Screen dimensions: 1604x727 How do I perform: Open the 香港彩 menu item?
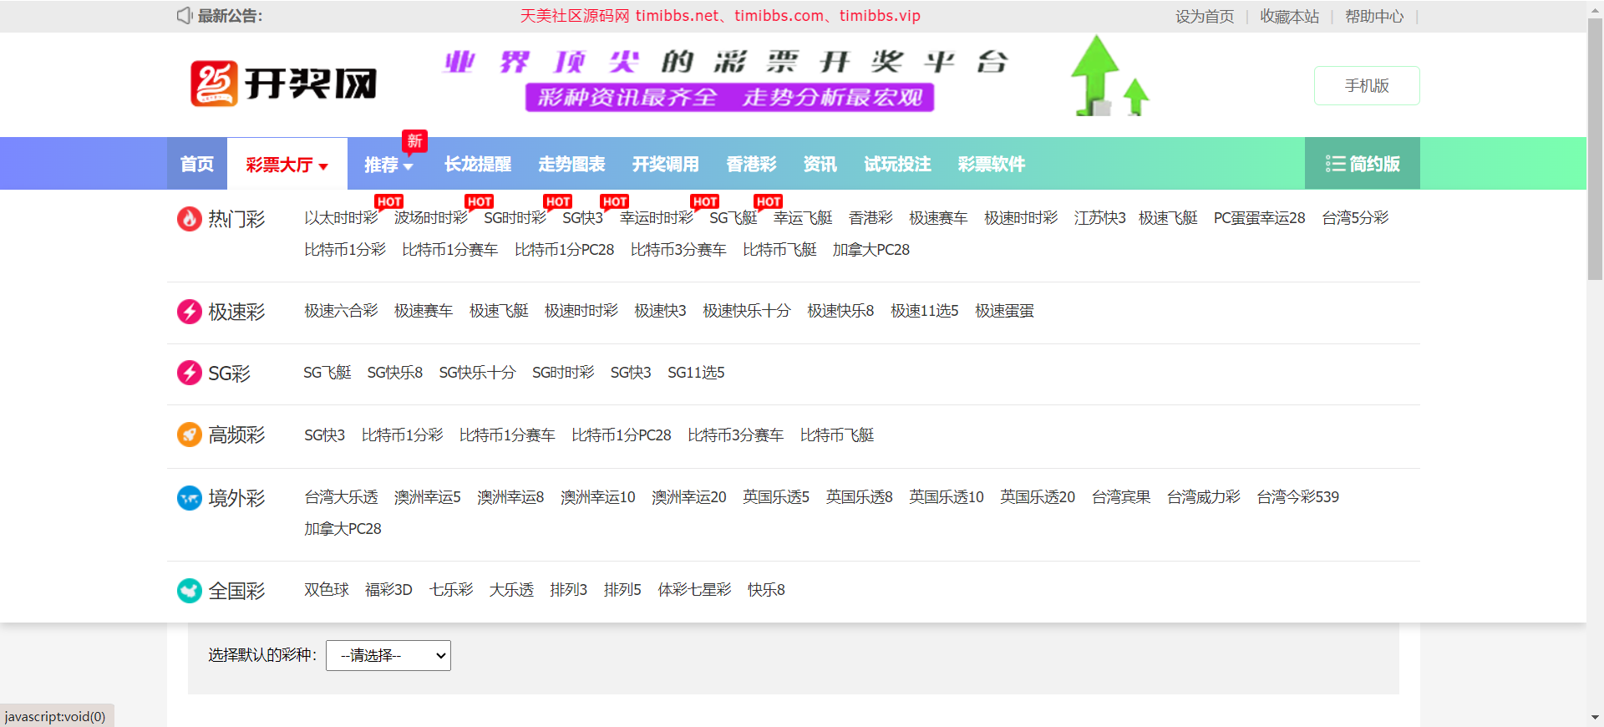pos(751,164)
